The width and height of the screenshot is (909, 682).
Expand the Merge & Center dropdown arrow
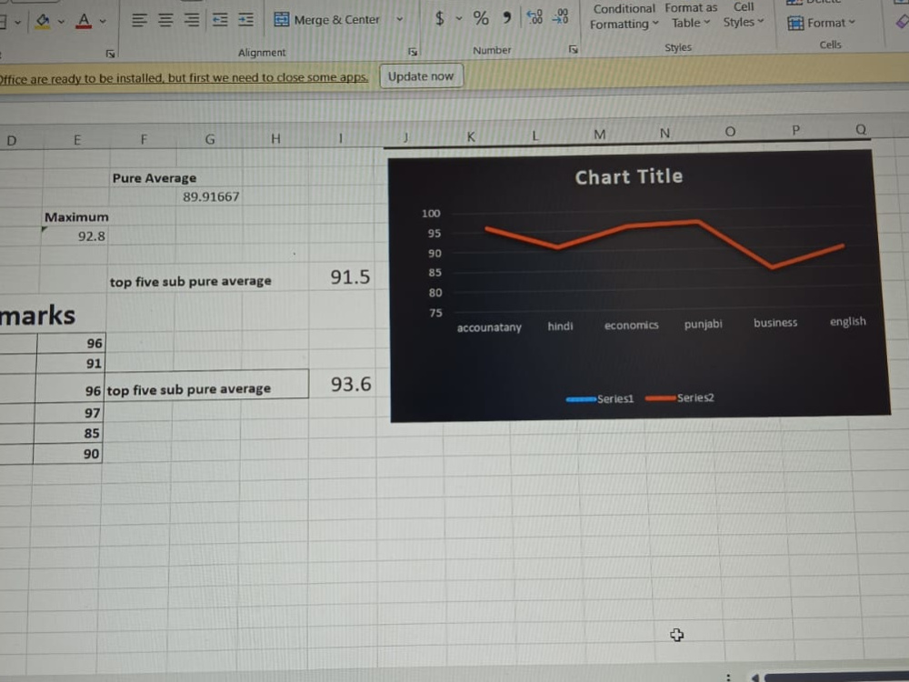[399, 19]
